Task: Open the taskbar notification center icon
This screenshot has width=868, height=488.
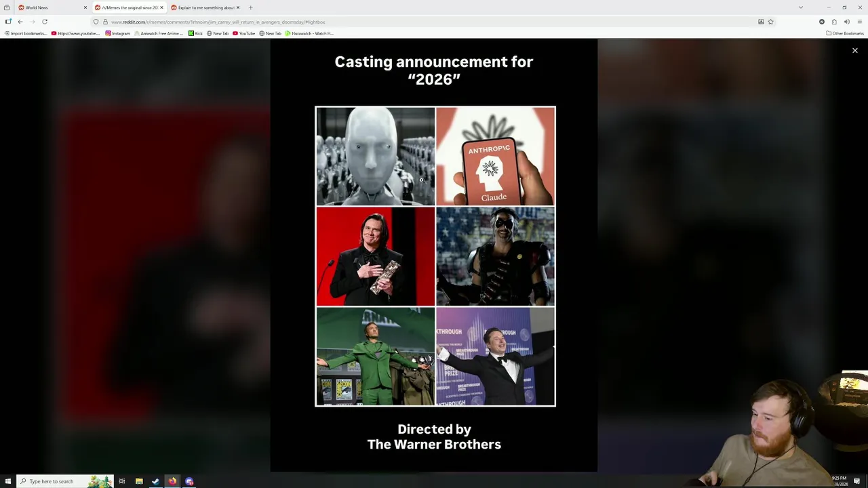Action: pos(857,481)
